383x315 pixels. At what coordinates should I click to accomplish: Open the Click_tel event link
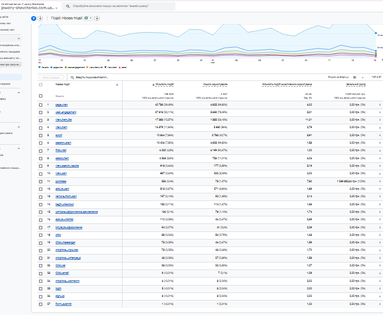coord(60,265)
